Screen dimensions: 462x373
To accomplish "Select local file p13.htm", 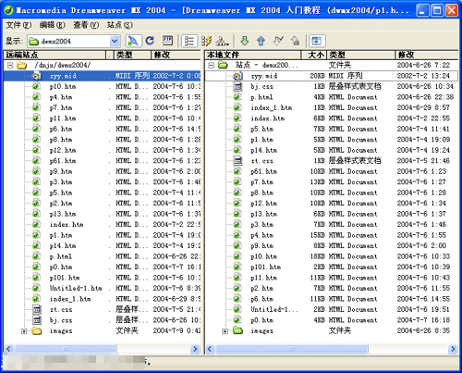I will click(x=263, y=214).
